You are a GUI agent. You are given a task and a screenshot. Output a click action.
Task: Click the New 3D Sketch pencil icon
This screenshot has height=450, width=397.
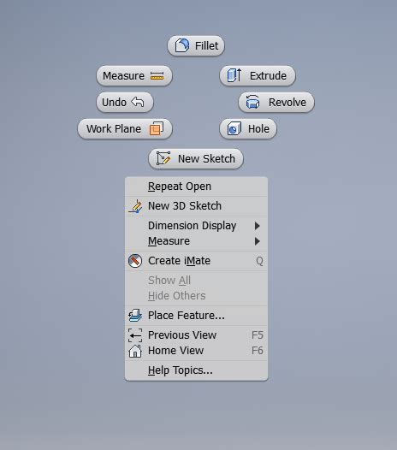coord(135,206)
